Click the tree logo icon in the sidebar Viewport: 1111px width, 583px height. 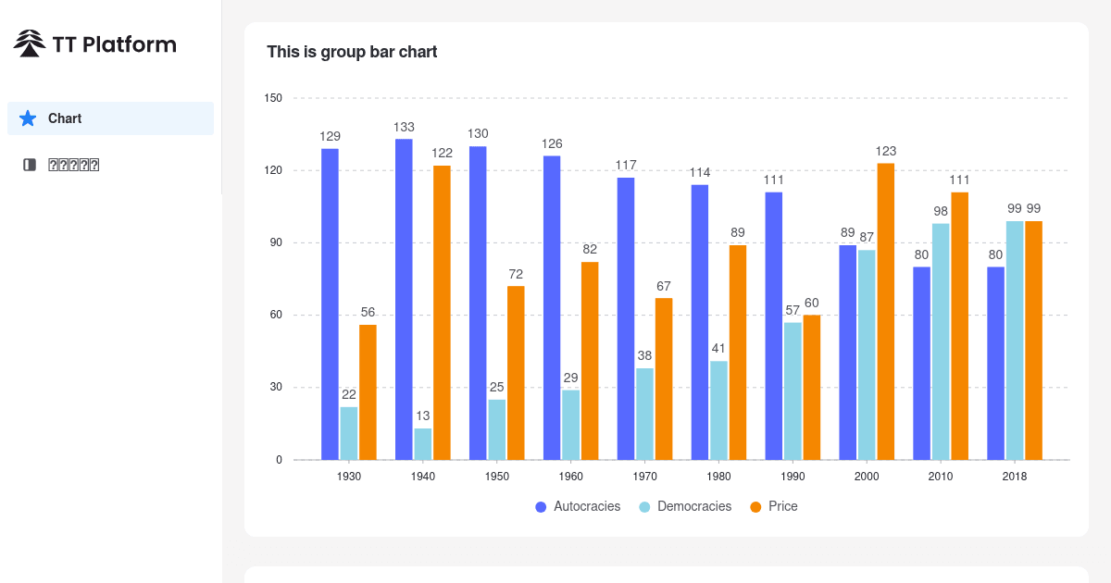coord(29,42)
